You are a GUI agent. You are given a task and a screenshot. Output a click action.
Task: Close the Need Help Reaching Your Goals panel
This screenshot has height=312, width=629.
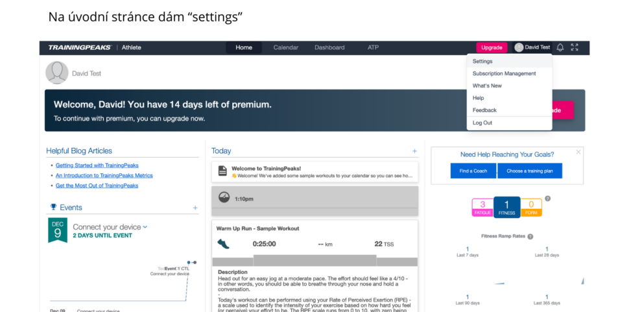click(578, 152)
